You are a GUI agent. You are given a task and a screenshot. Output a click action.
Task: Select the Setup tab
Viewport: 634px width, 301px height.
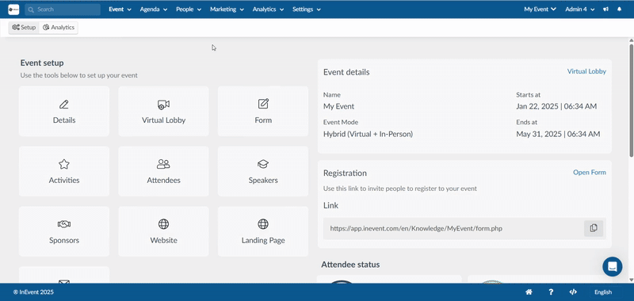point(24,28)
